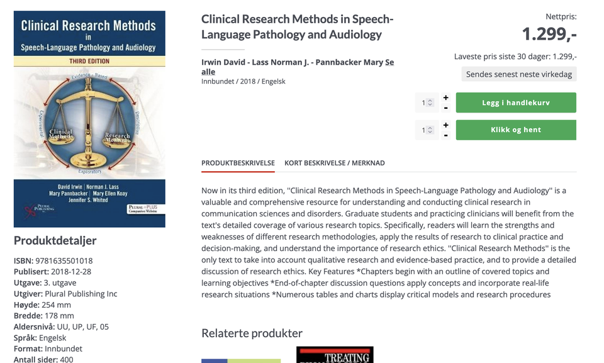The image size is (604, 363).
Task: Click quantity spinner arrows beside Klikk og hent
Action: (430, 130)
